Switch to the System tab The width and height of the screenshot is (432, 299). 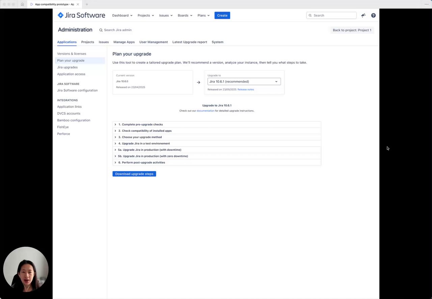217,42
